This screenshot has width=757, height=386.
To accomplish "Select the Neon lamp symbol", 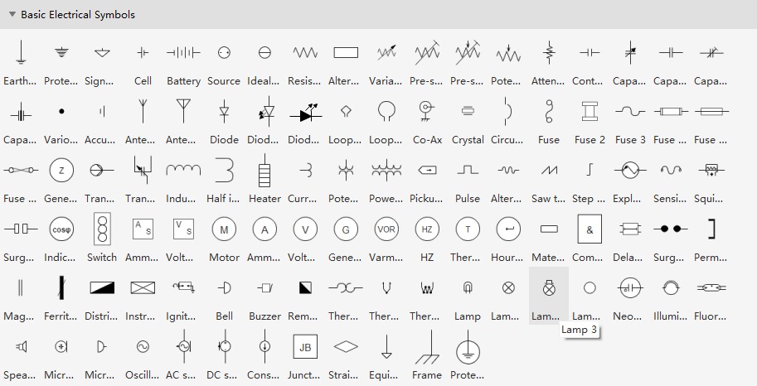I will point(630,288).
